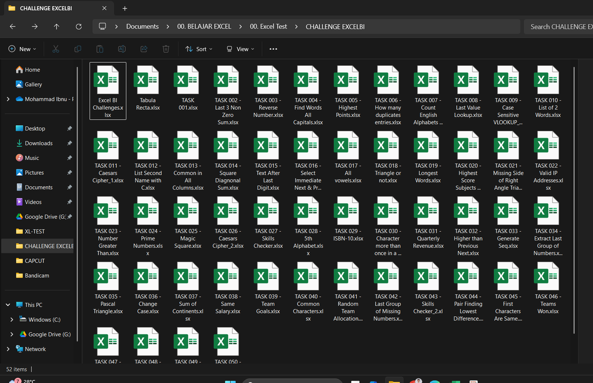
Task: Select TASK 008 - Last Value Lookup file
Action: tap(468, 92)
